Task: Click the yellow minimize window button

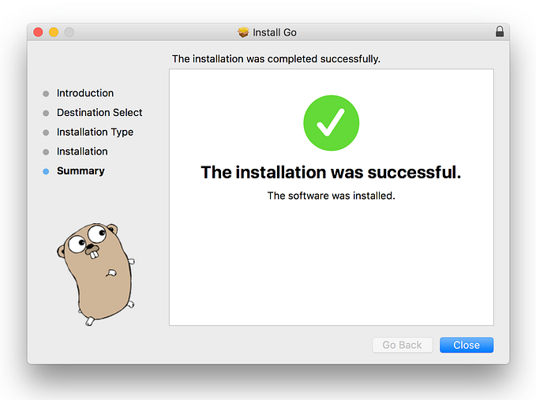Action: [x=54, y=32]
